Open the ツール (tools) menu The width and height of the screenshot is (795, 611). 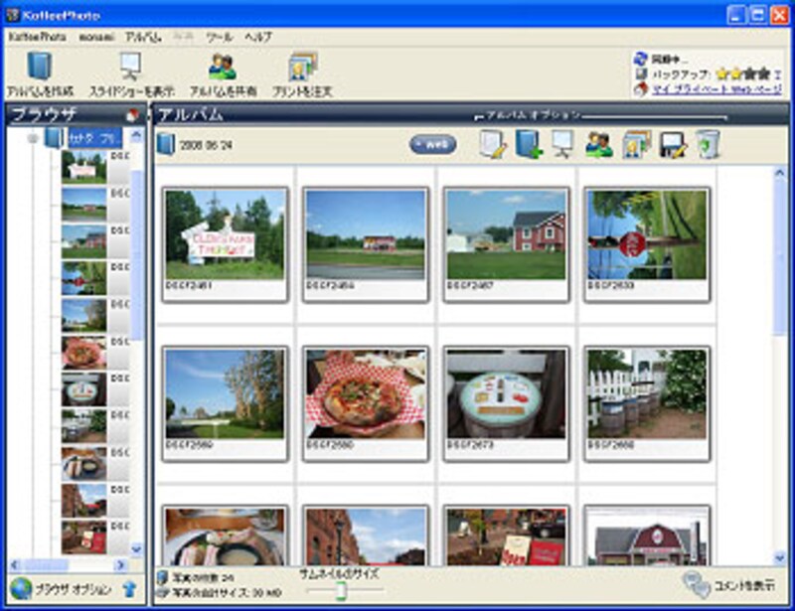[x=218, y=36]
